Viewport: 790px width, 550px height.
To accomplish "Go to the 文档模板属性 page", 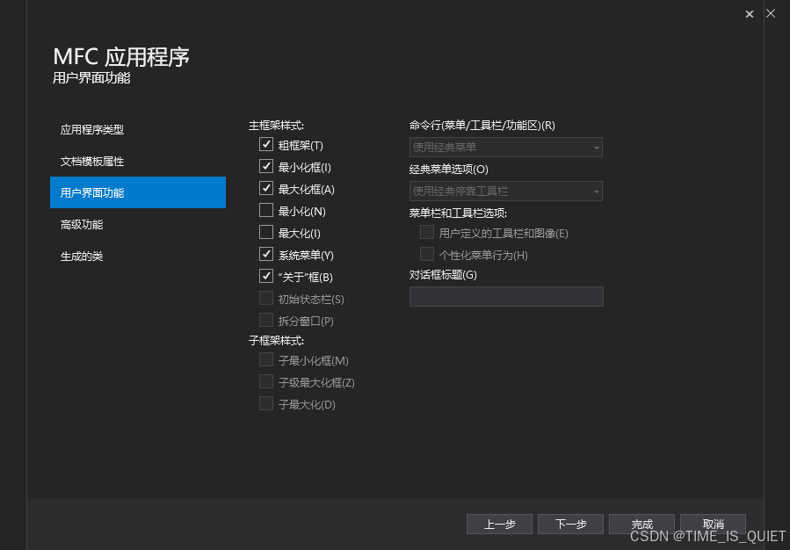I will (x=138, y=161).
